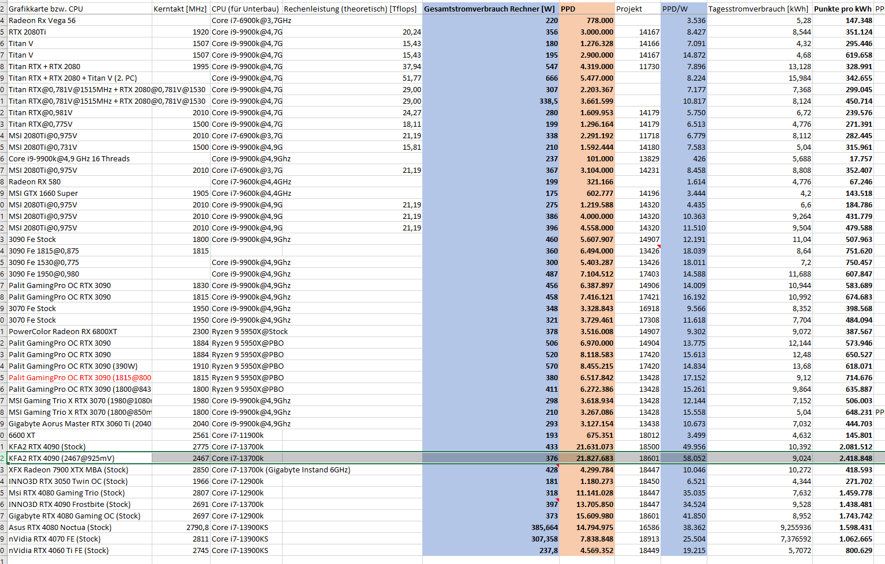885x564 pixels.
Task: Select the Kerntakt value '2850'
Action: point(181,470)
